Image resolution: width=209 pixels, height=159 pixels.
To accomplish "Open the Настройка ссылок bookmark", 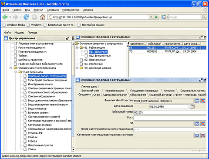I will click(x=91, y=25).
